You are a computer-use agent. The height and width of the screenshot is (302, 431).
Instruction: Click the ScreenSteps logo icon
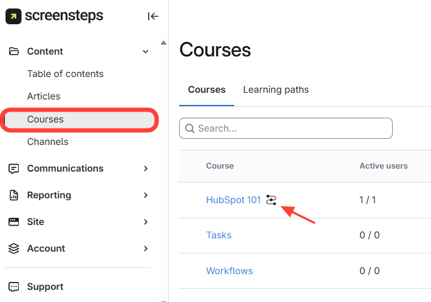tap(13, 16)
